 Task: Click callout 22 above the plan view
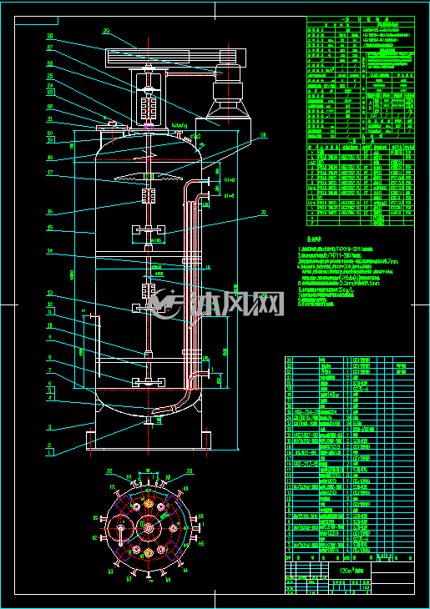109,471
